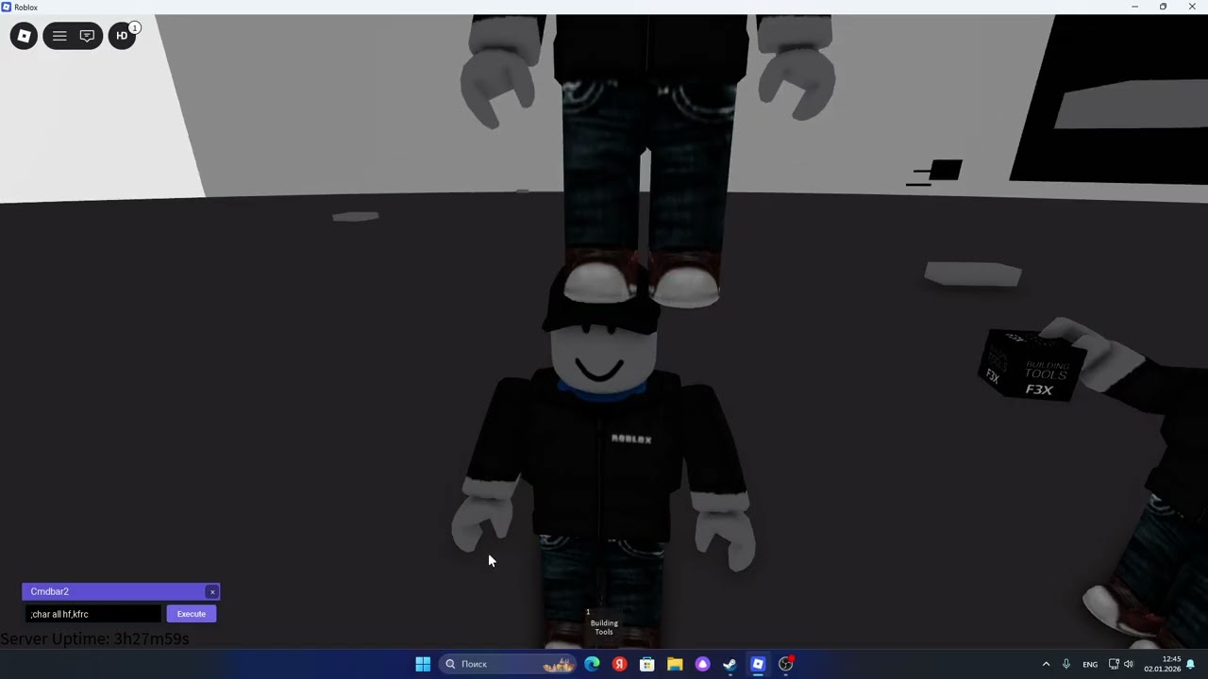Open the notification bell
Image resolution: width=1208 pixels, height=679 pixels.
pos(1191,664)
